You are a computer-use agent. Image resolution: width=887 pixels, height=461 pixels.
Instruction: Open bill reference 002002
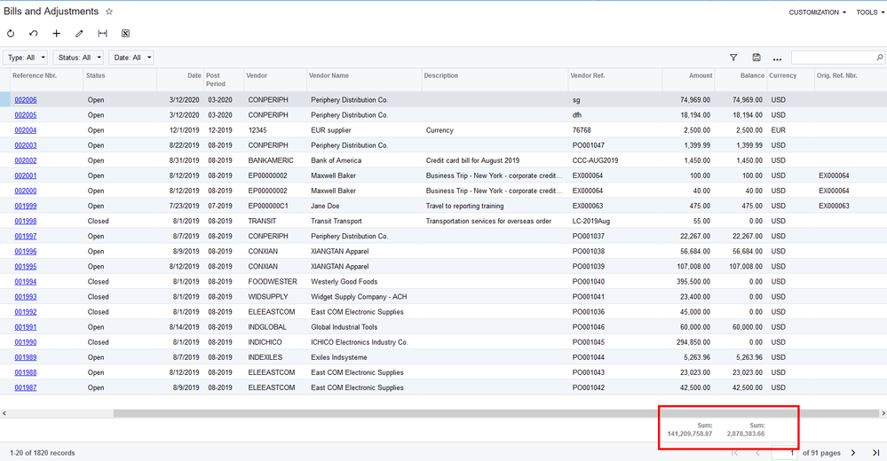26,160
